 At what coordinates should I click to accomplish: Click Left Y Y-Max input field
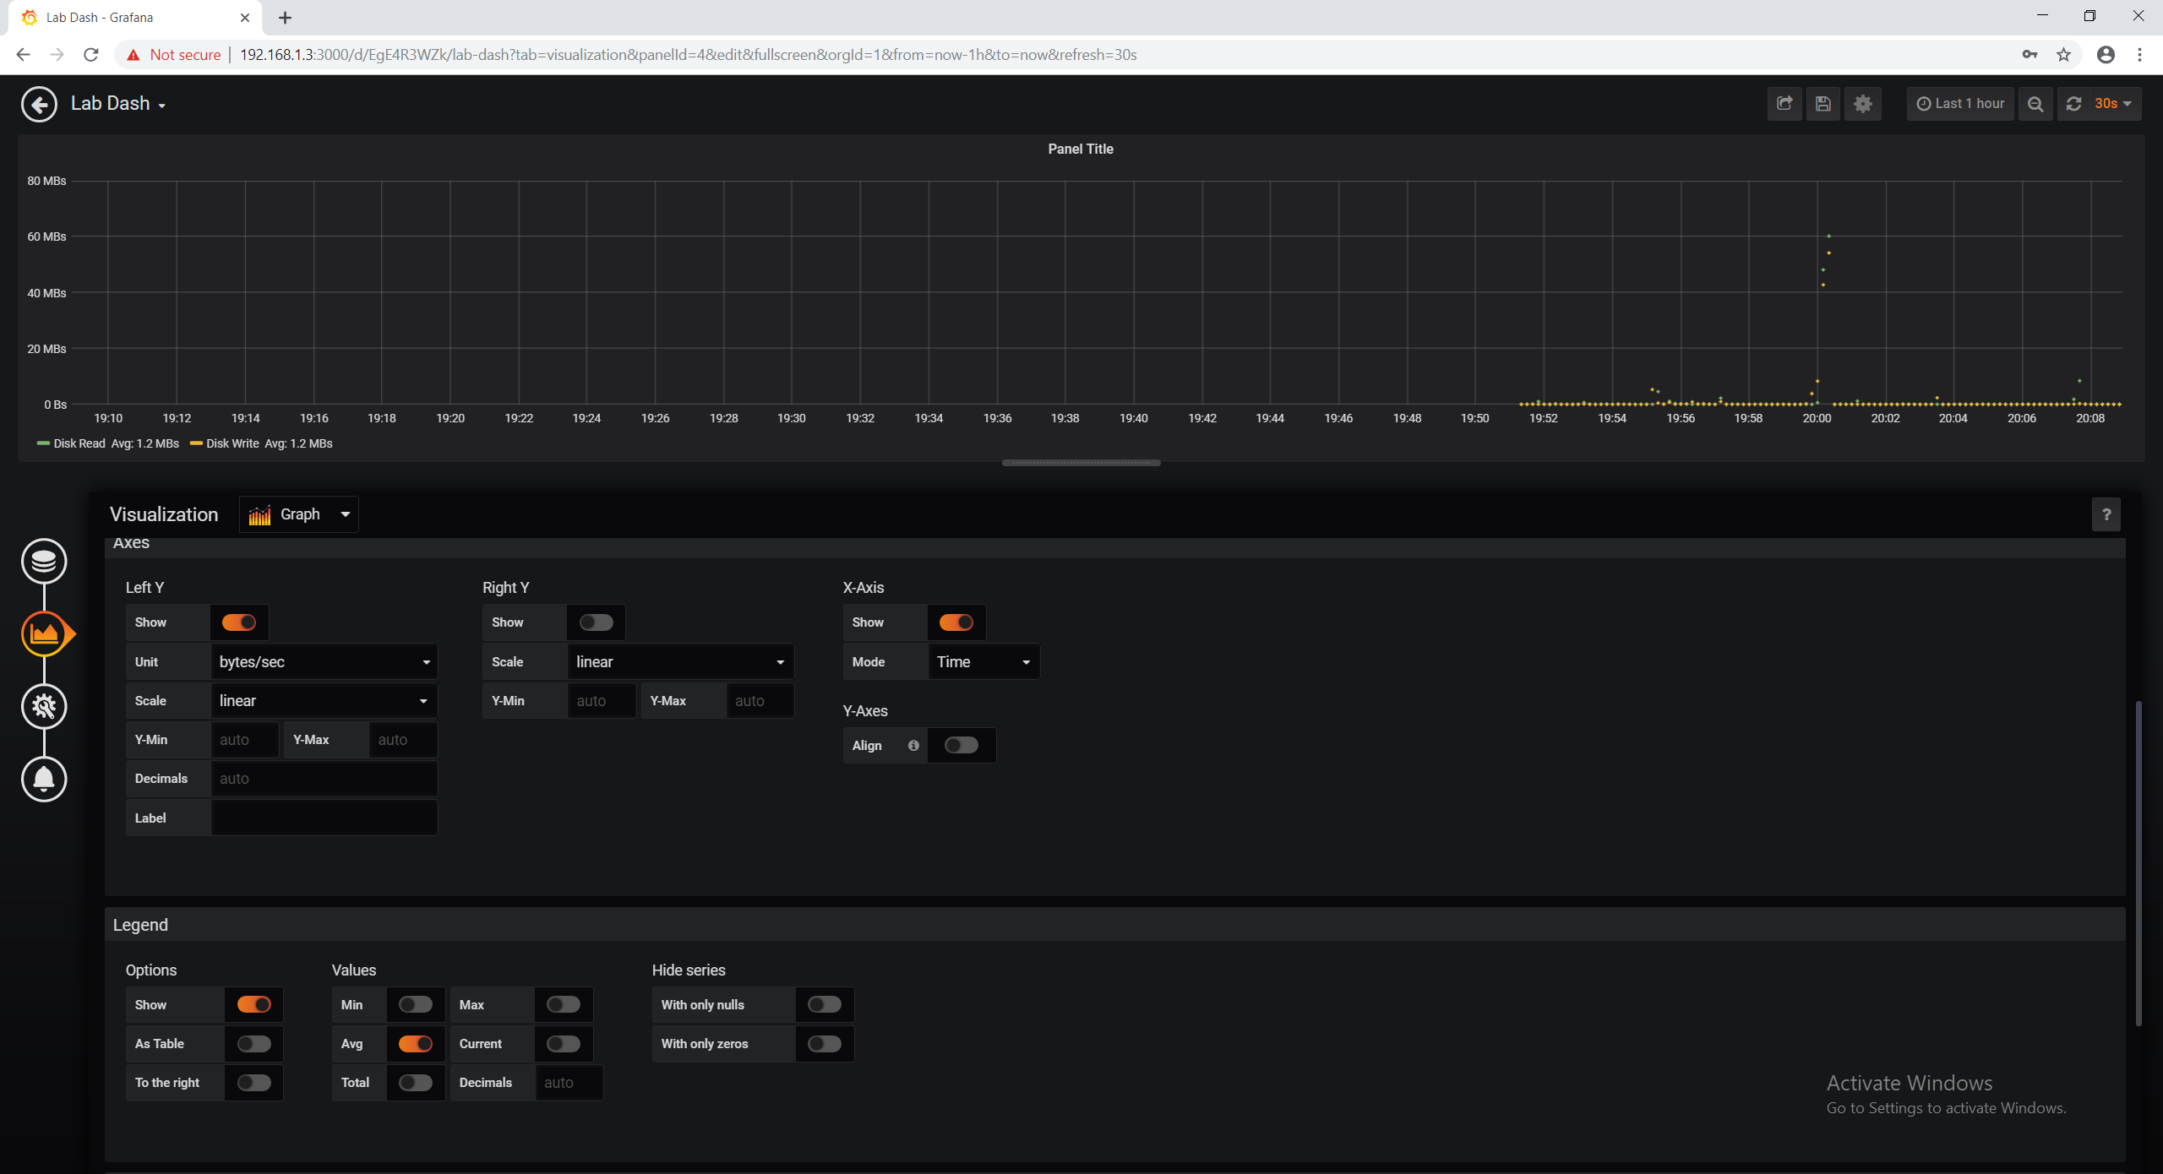pyautogui.click(x=404, y=740)
